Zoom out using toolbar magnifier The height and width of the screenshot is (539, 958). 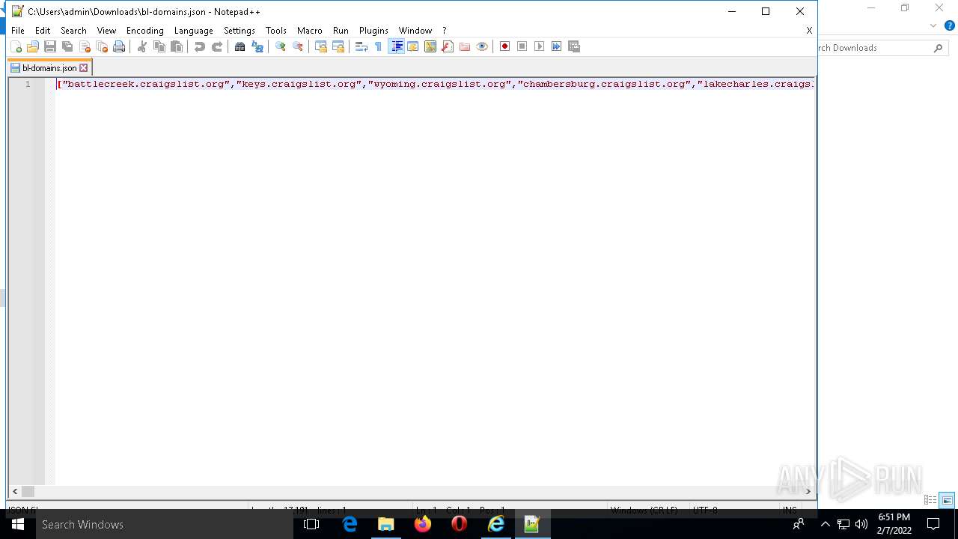pyautogui.click(x=298, y=46)
